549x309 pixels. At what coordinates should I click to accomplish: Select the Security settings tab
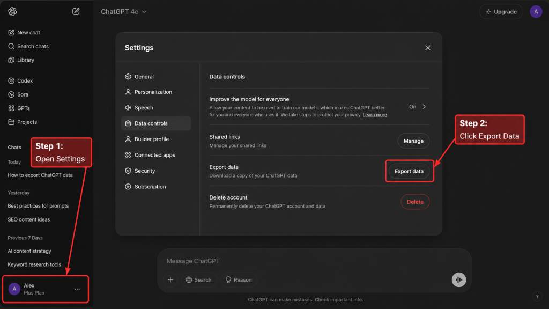(156, 171)
